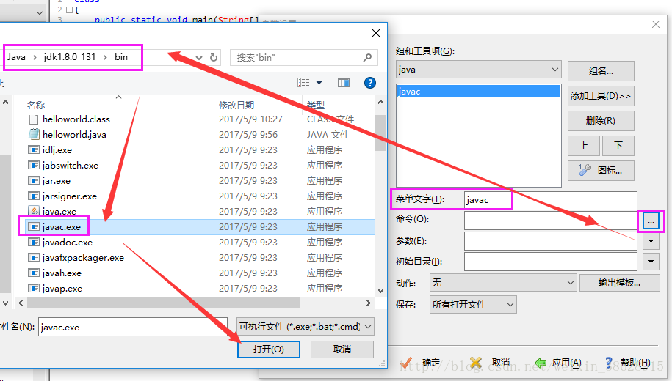
Task: Click the 删除(R) button
Action: tap(601, 121)
